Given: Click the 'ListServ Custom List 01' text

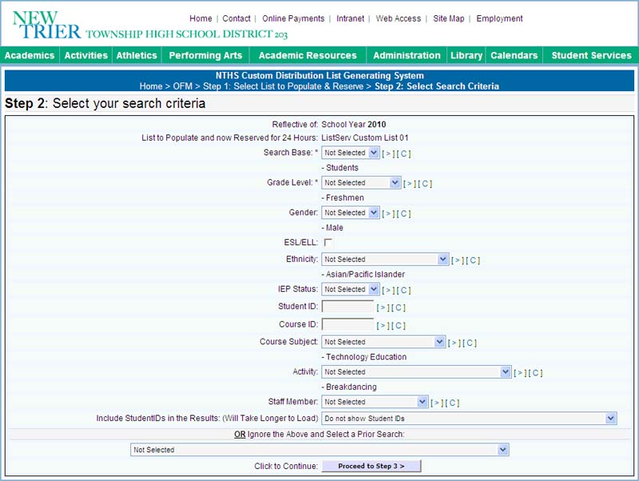Looking at the screenshot, I should (x=365, y=137).
